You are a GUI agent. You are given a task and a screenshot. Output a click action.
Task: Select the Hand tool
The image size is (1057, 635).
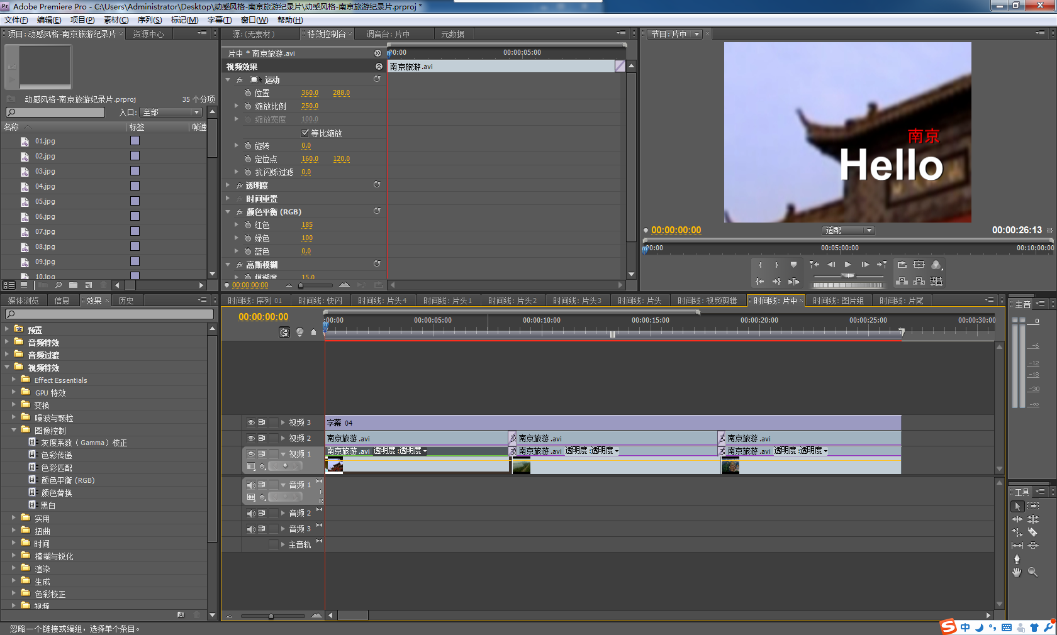pos(1017,572)
